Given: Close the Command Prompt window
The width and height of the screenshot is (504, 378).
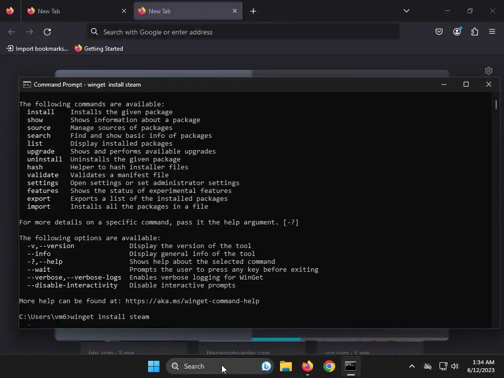Looking at the screenshot, I should click(x=489, y=84).
